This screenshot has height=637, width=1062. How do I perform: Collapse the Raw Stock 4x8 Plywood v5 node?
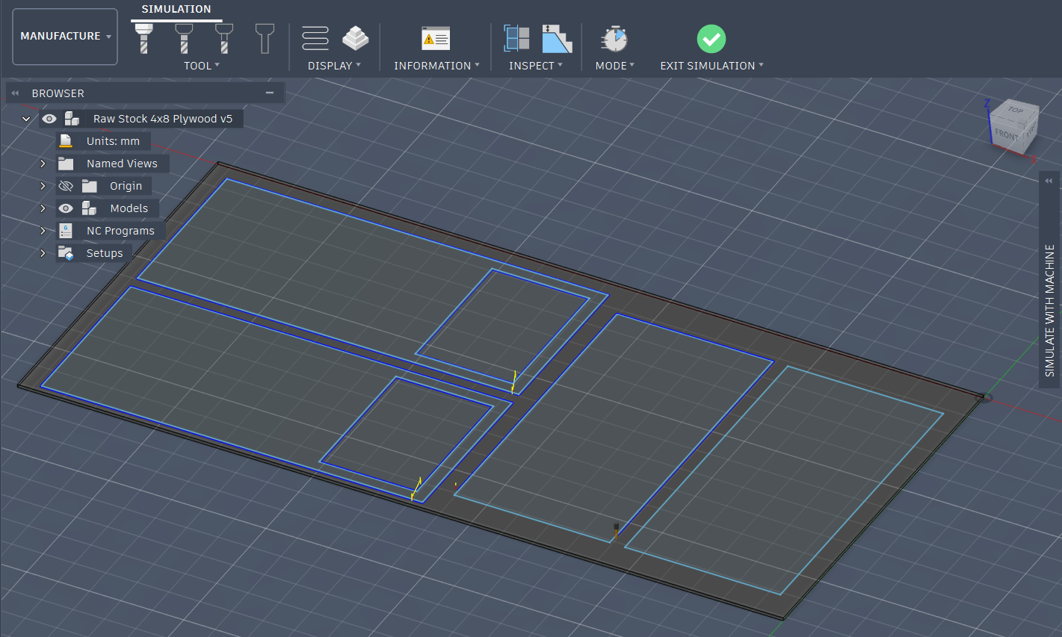[x=26, y=119]
